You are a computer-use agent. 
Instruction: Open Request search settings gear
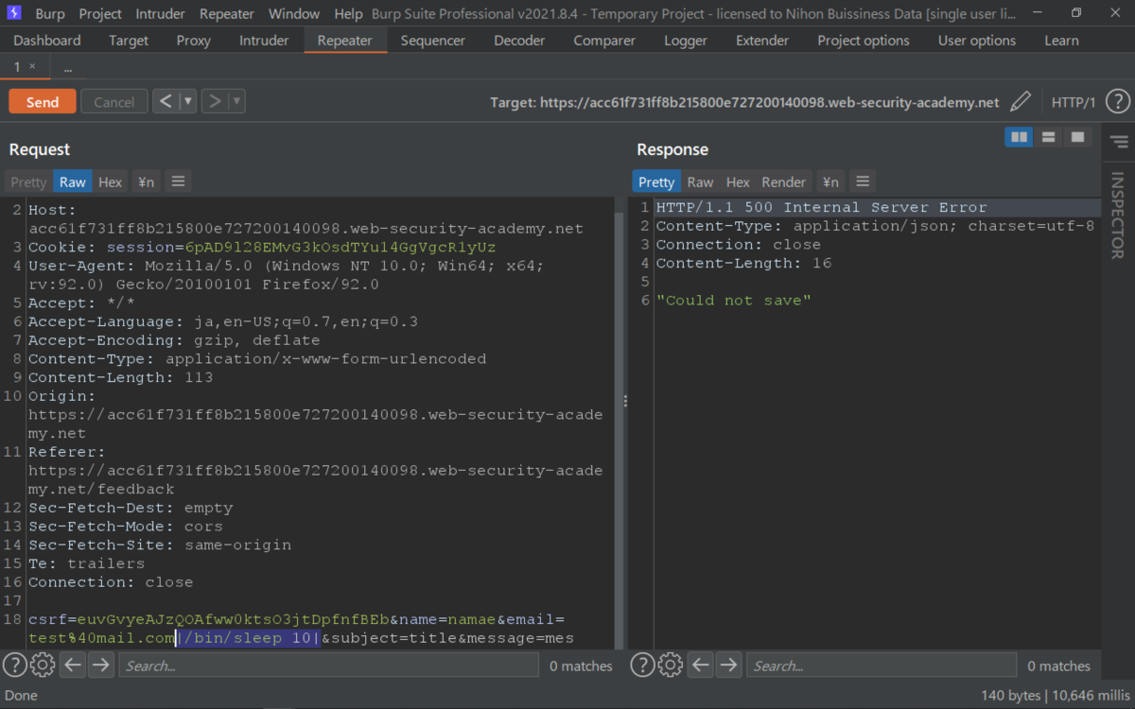coord(42,666)
